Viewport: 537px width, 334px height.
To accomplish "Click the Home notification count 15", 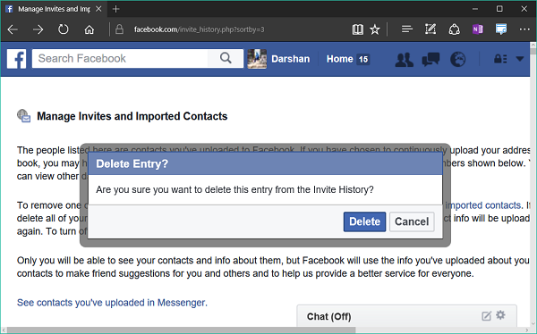I will click(363, 59).
